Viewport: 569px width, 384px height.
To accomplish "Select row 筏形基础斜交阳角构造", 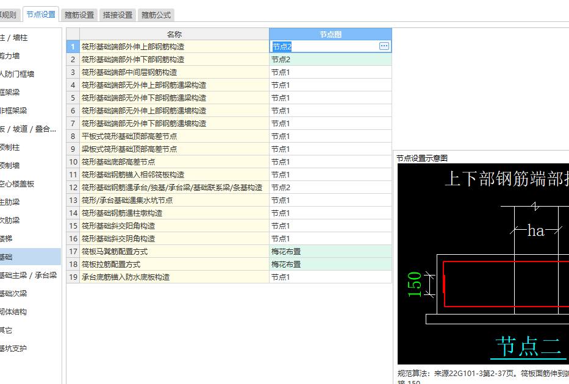I will pyautogui.click(x=174, y=226).
